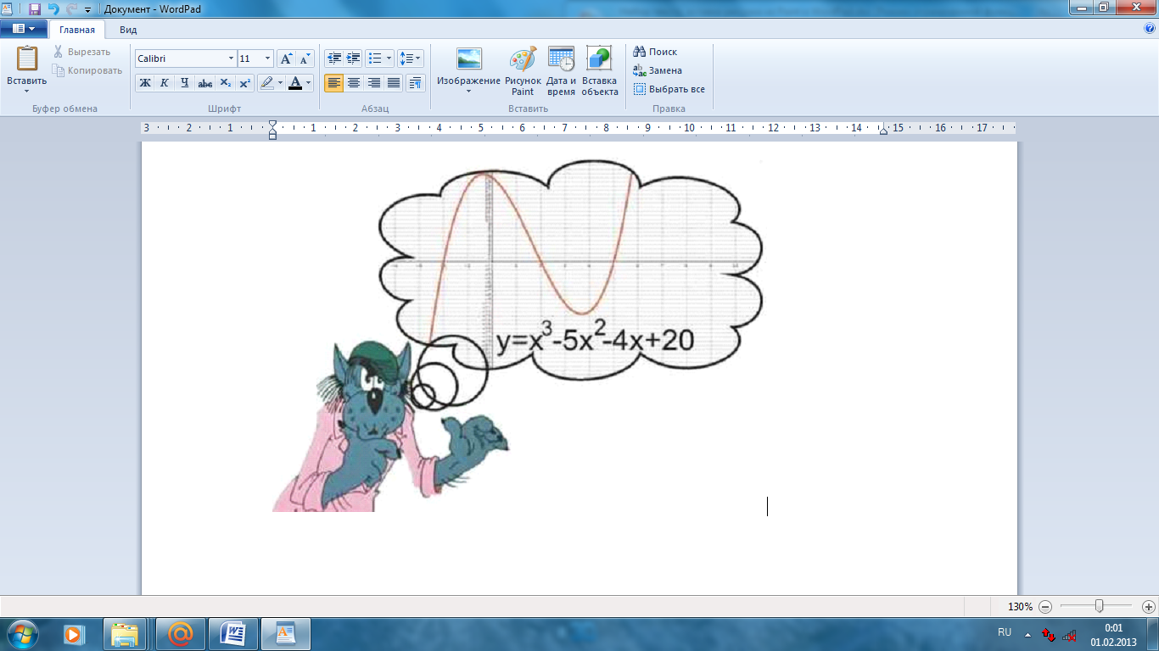
Task: Open the font color dropdown arrow
Action: pyautogui.click(x=309, y=83)
